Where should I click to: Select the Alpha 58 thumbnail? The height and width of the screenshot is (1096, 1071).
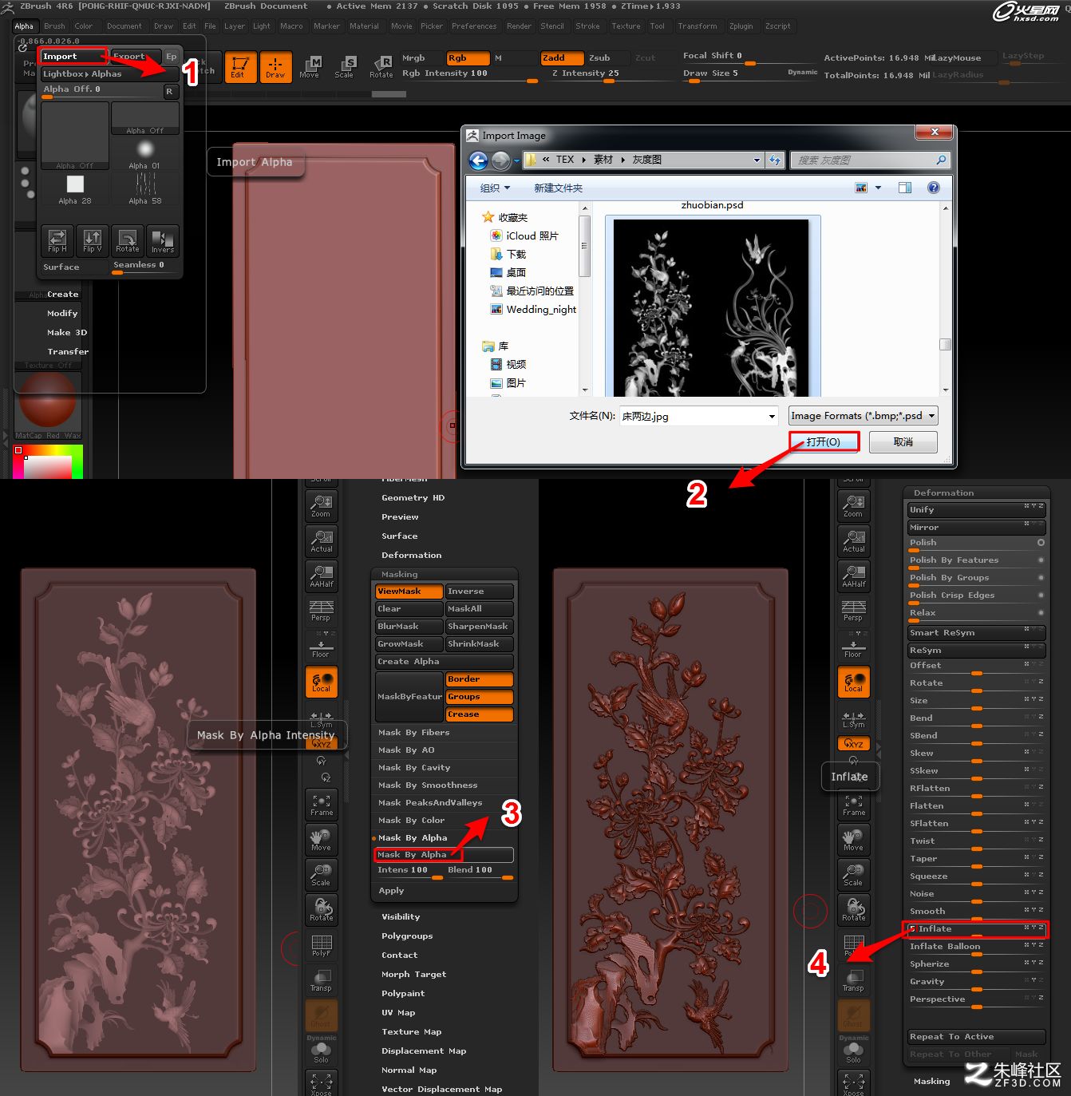pyautogui.click(x=145, y=189)
